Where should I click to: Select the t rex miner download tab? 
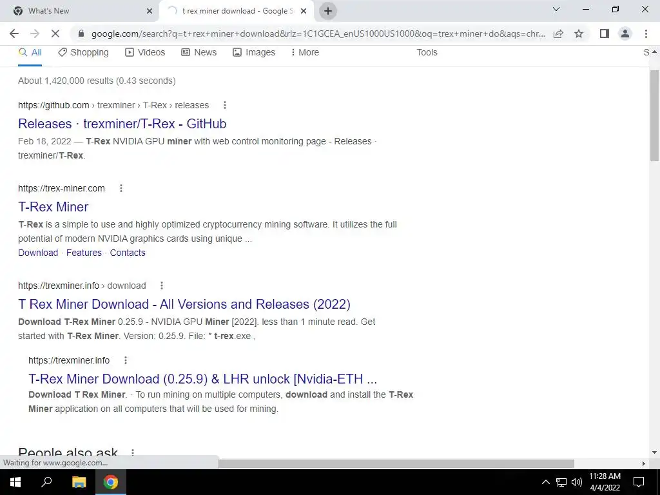tap(237, 11)
